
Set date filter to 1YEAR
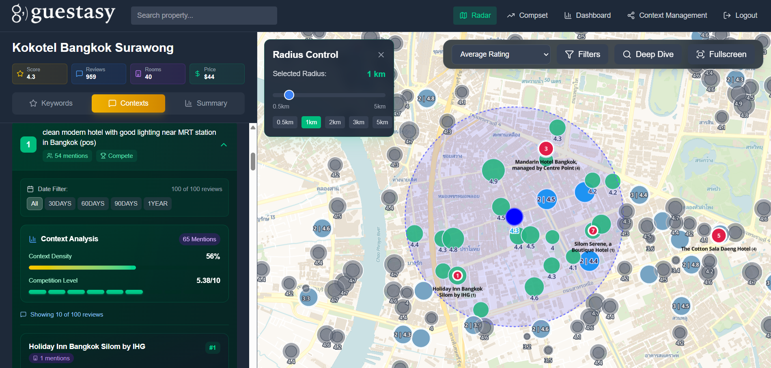click(157, 204)
